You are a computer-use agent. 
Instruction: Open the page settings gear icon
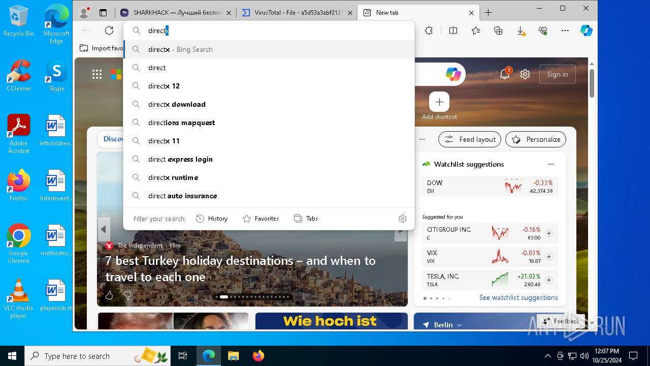pyautogui.click(x=525, y=74)
